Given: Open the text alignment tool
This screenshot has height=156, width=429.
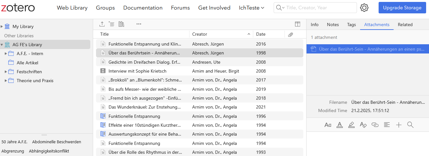Looking at the screenshot, I should [387, 125].
